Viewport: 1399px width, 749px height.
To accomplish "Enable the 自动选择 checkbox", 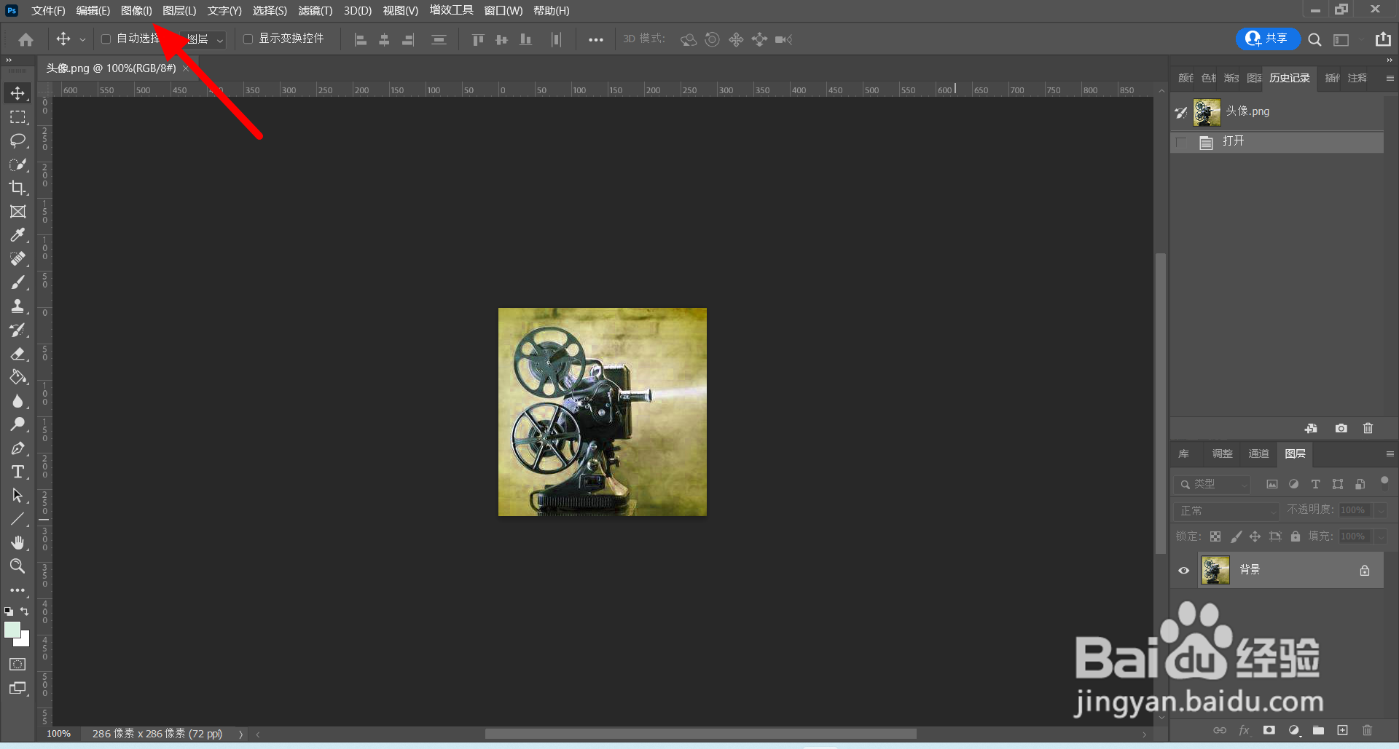I will tap(106, 39).
